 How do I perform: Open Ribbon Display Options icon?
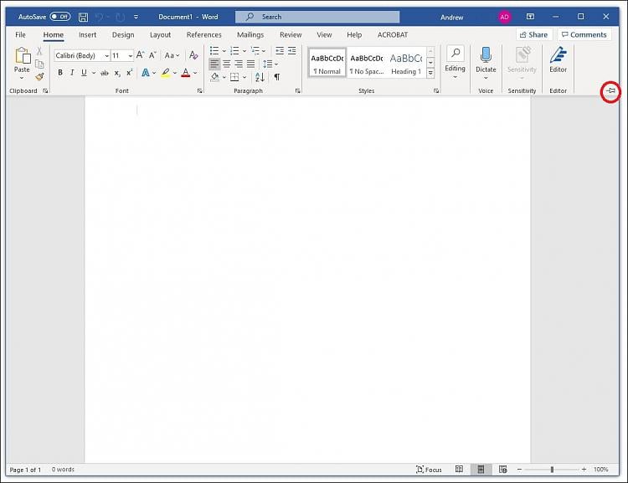(530, 17)
